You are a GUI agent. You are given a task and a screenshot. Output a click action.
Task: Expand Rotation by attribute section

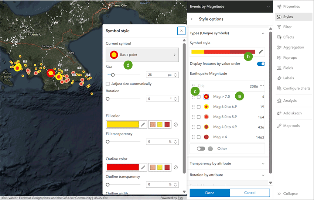tap(227, 175)
